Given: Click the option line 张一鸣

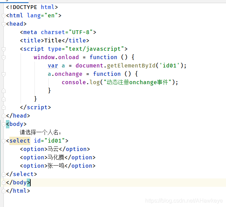Looking at the screenshot, I should pyautogui.click(x=58, y=166).
